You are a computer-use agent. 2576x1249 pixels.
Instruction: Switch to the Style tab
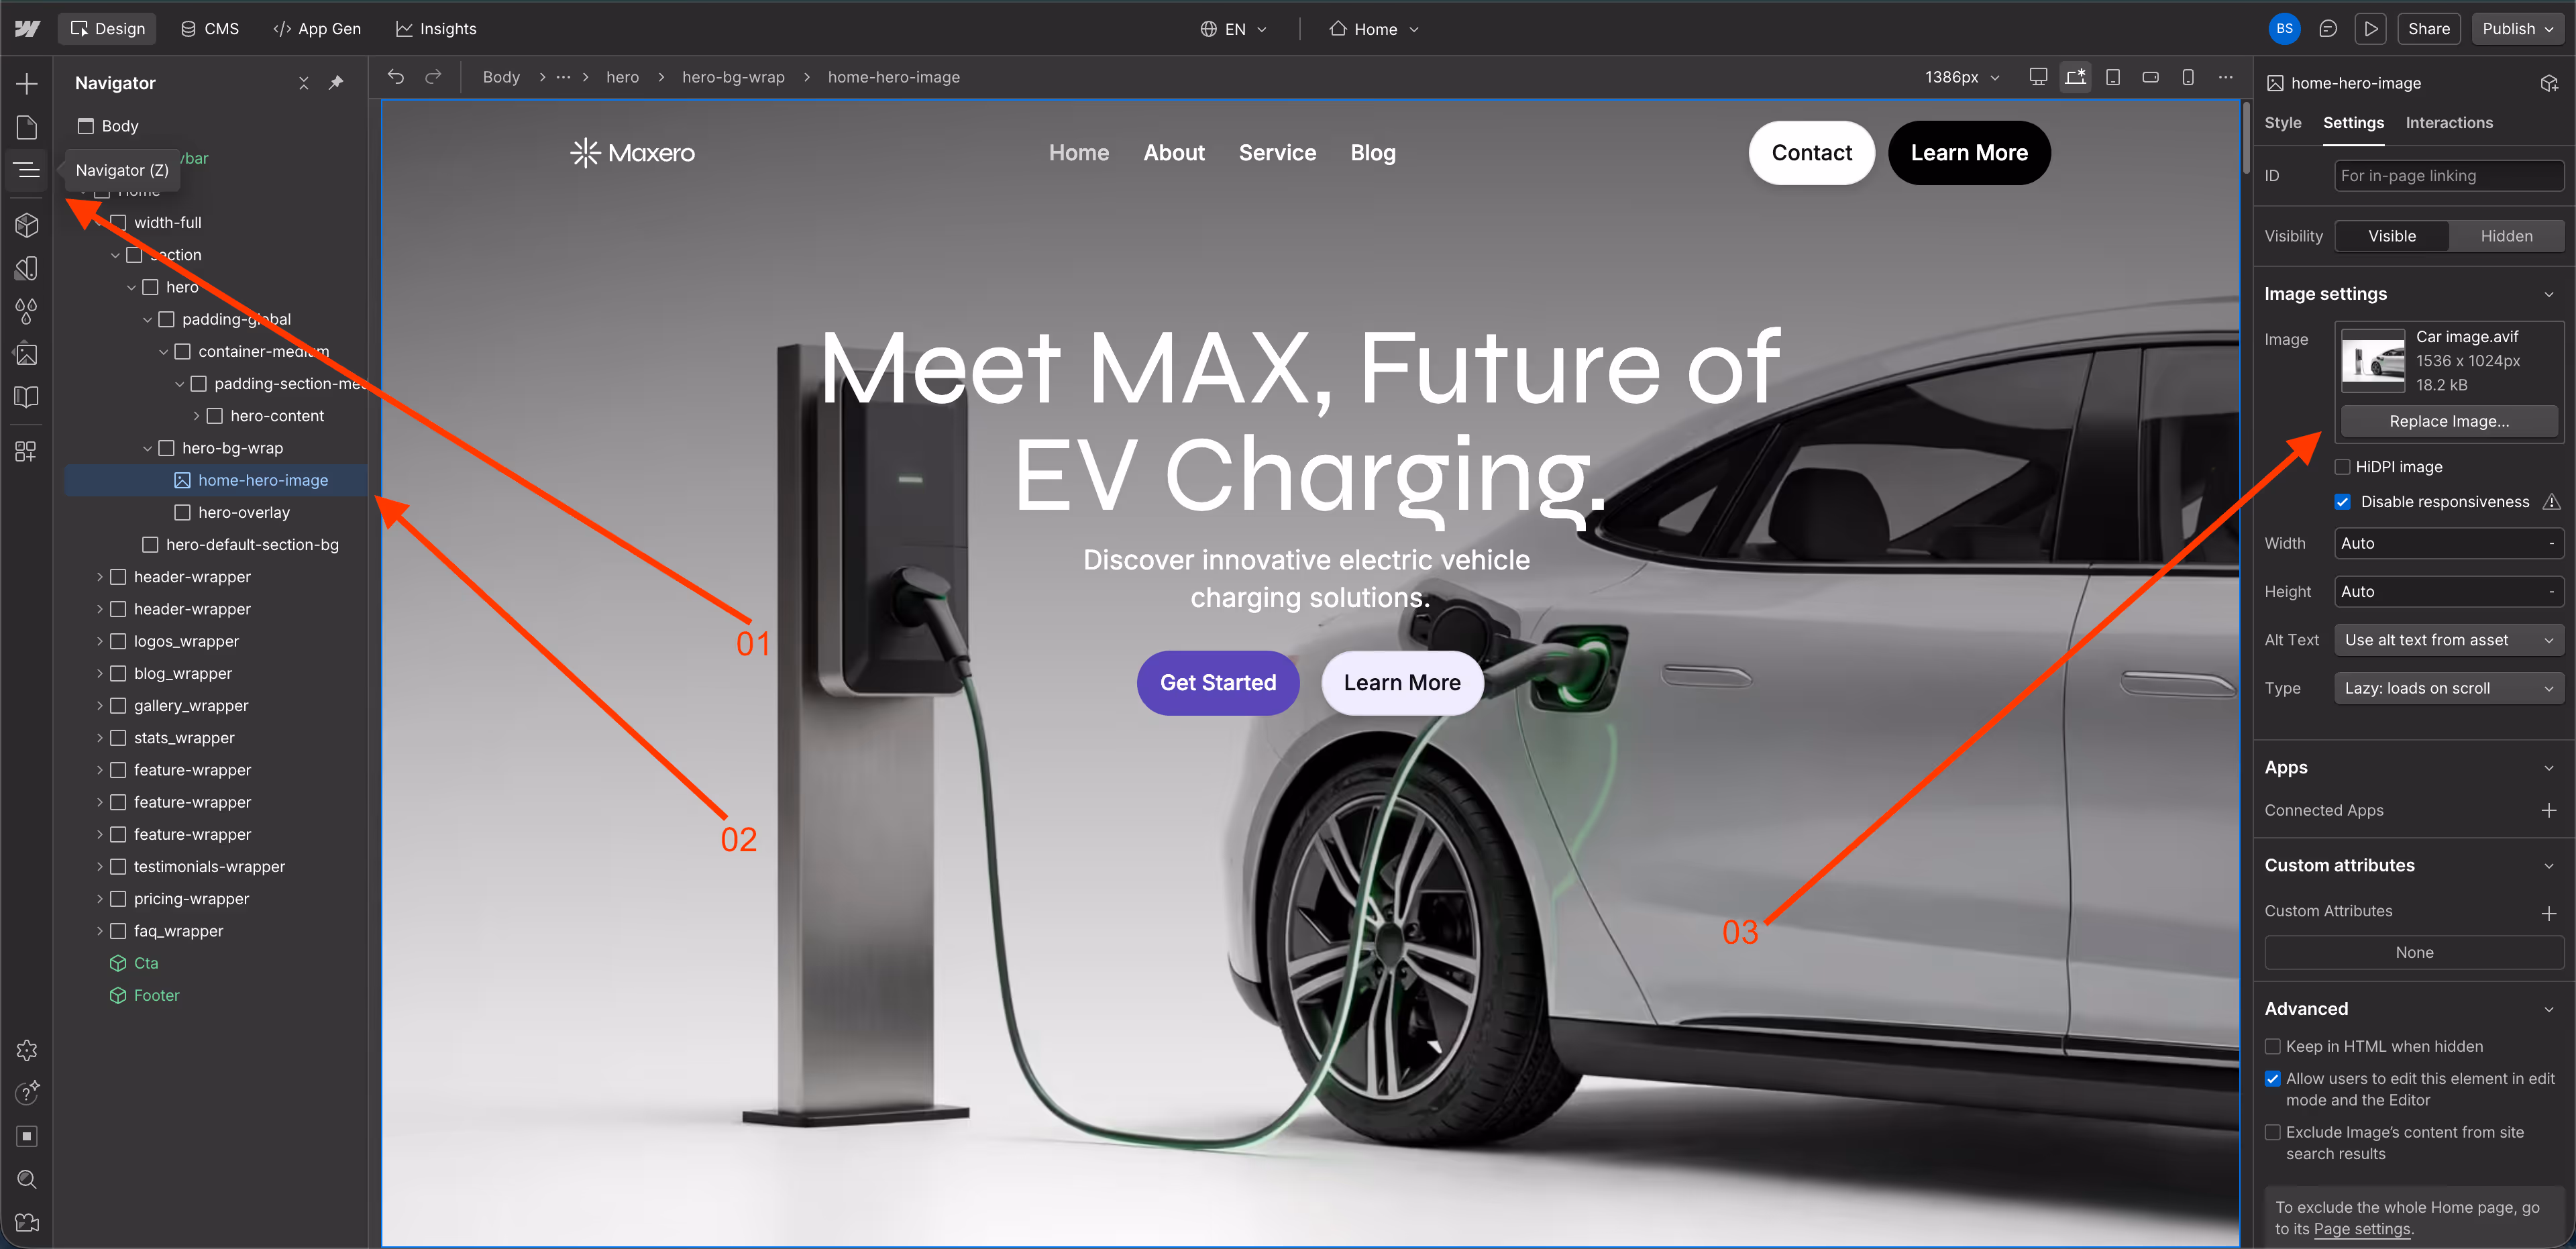pyautogui.click(x=2282, y=123)
